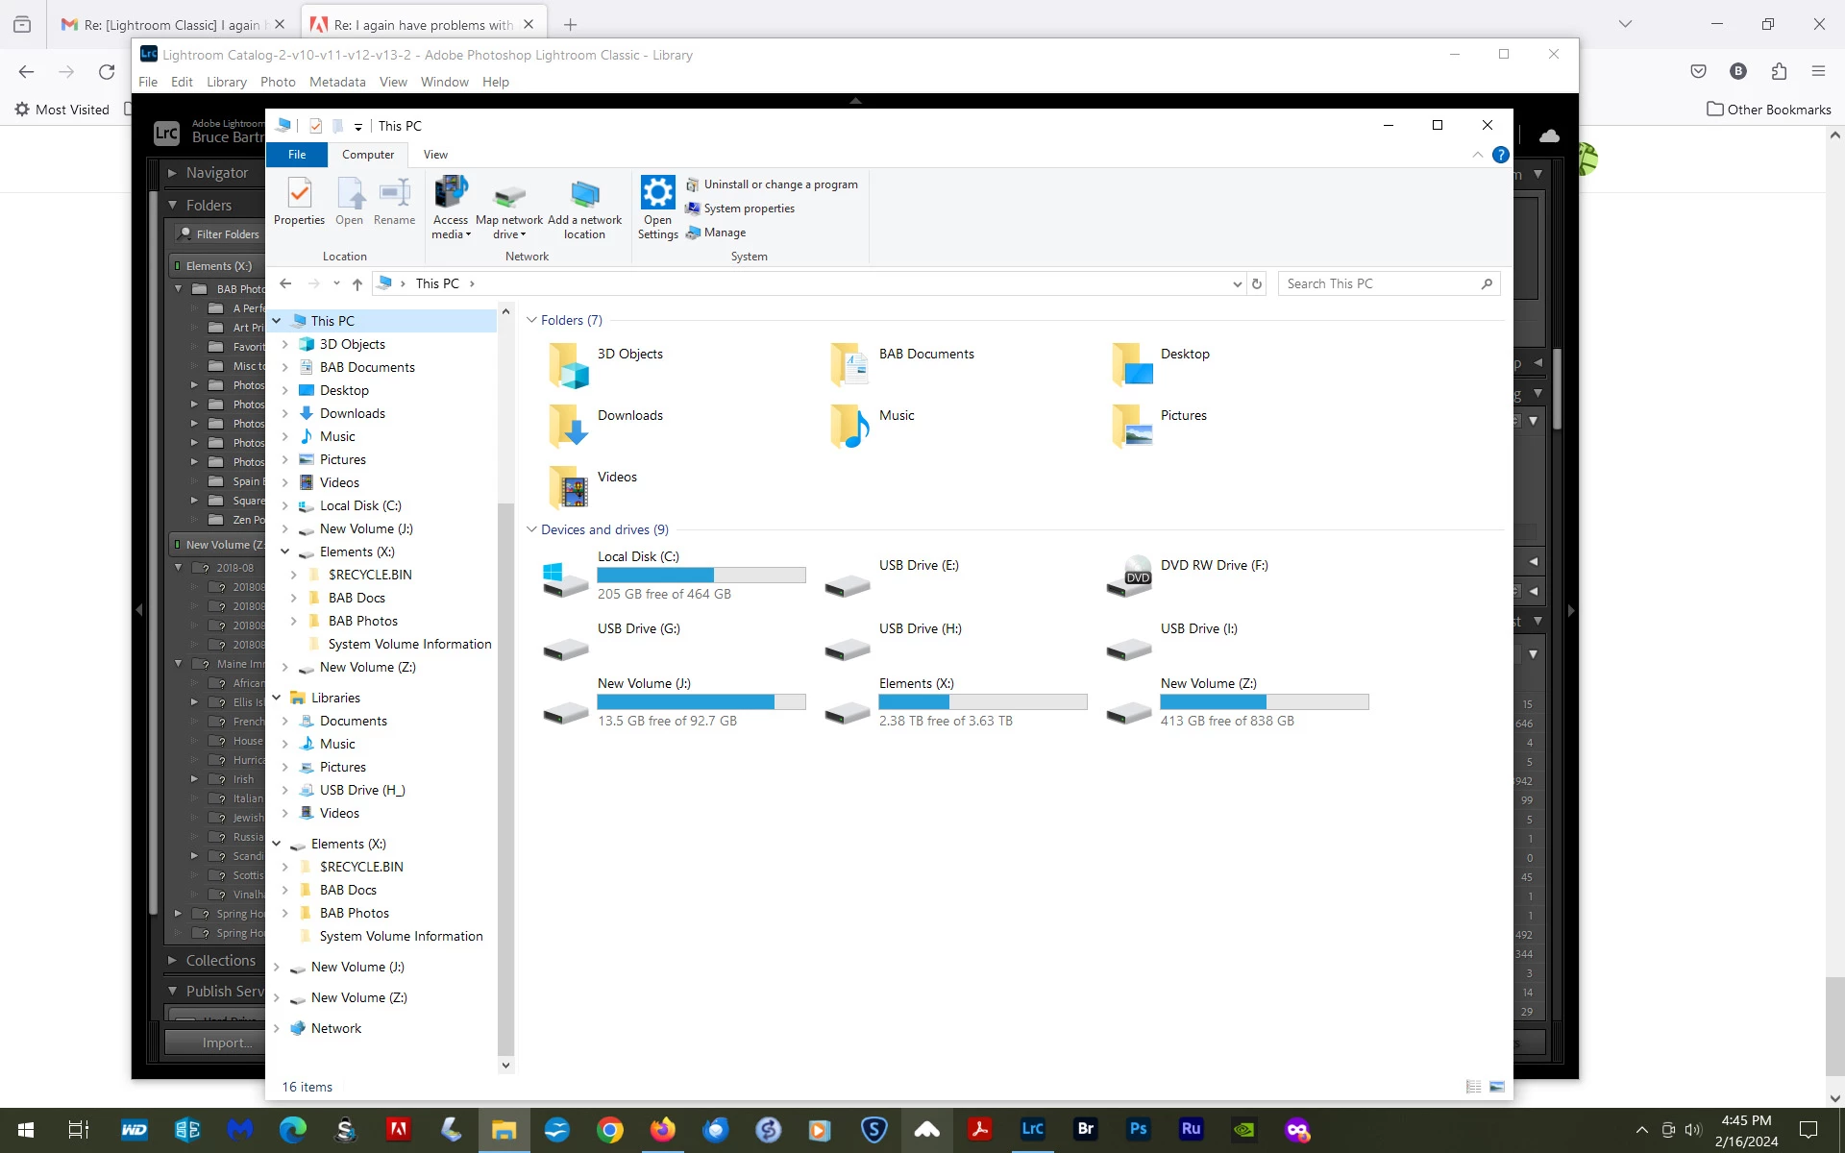This screenshot has width=1845, height=1153.
Task: Open the address bar history dropdown
Action: coord(1237,283)
